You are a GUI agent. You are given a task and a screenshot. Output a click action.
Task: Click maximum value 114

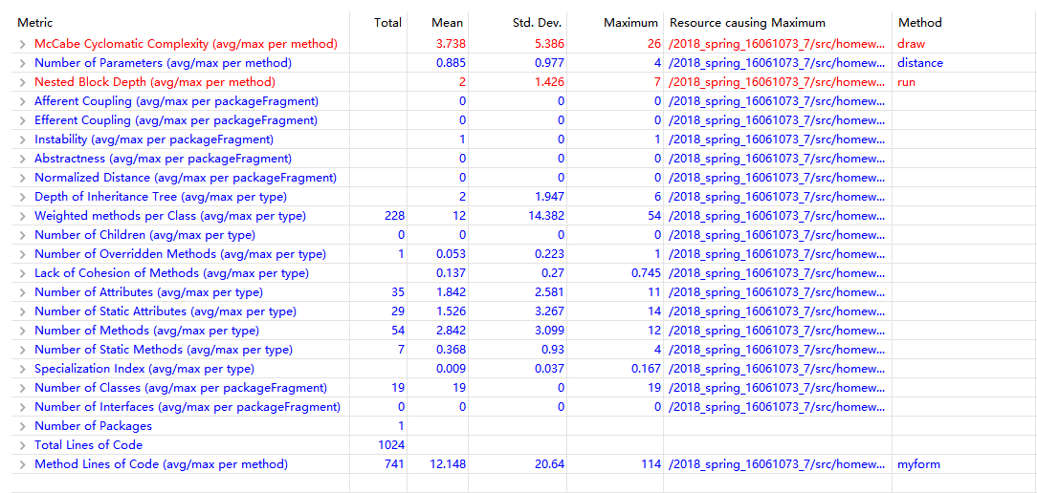pyautogui.click(x=651, y=464)
